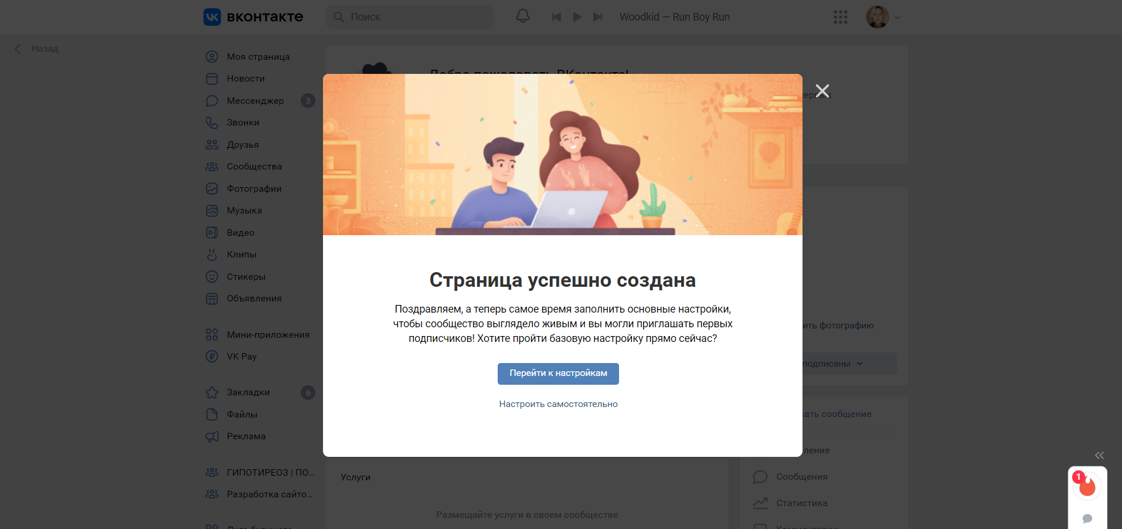The height and width of the screenshot is (529, 1122).
Task: Go back via Назад link
Action: point(37,49)
